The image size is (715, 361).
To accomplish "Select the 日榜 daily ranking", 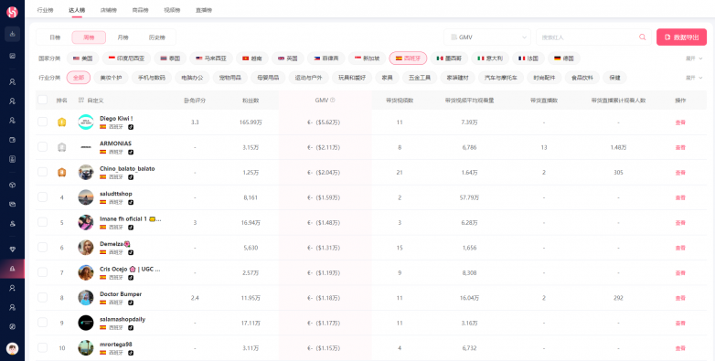I will 55,37.
